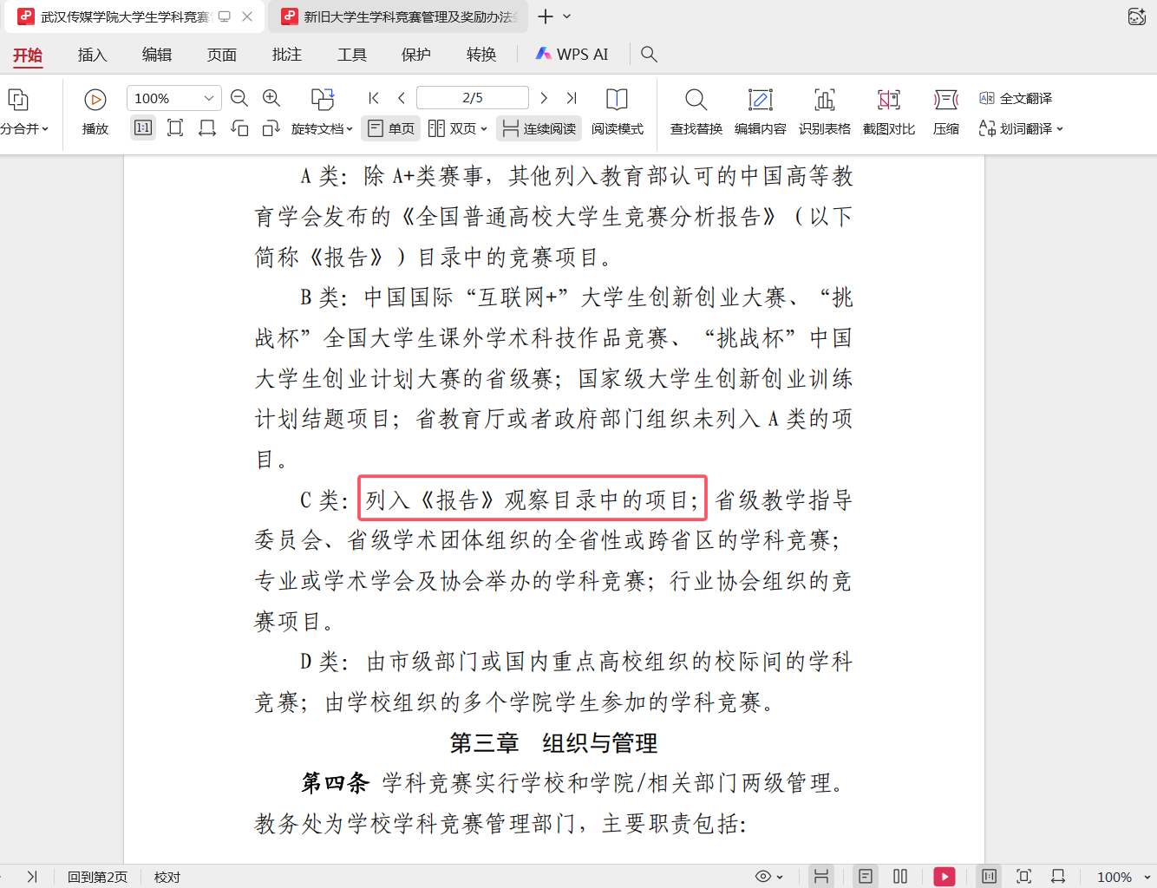Go to previous page arrow

pos(402,98)
